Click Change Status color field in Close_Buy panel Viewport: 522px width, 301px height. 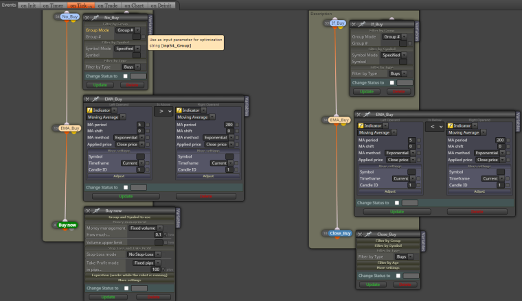[411, 276]
